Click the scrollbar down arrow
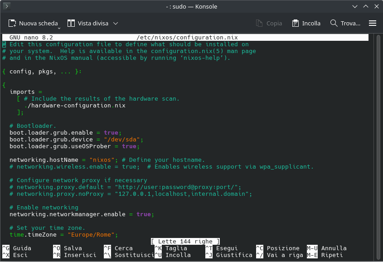Viewport: 383px width, 262px height. (x=378, y=257)
